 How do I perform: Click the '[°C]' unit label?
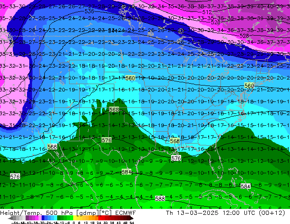click(106, 213)
